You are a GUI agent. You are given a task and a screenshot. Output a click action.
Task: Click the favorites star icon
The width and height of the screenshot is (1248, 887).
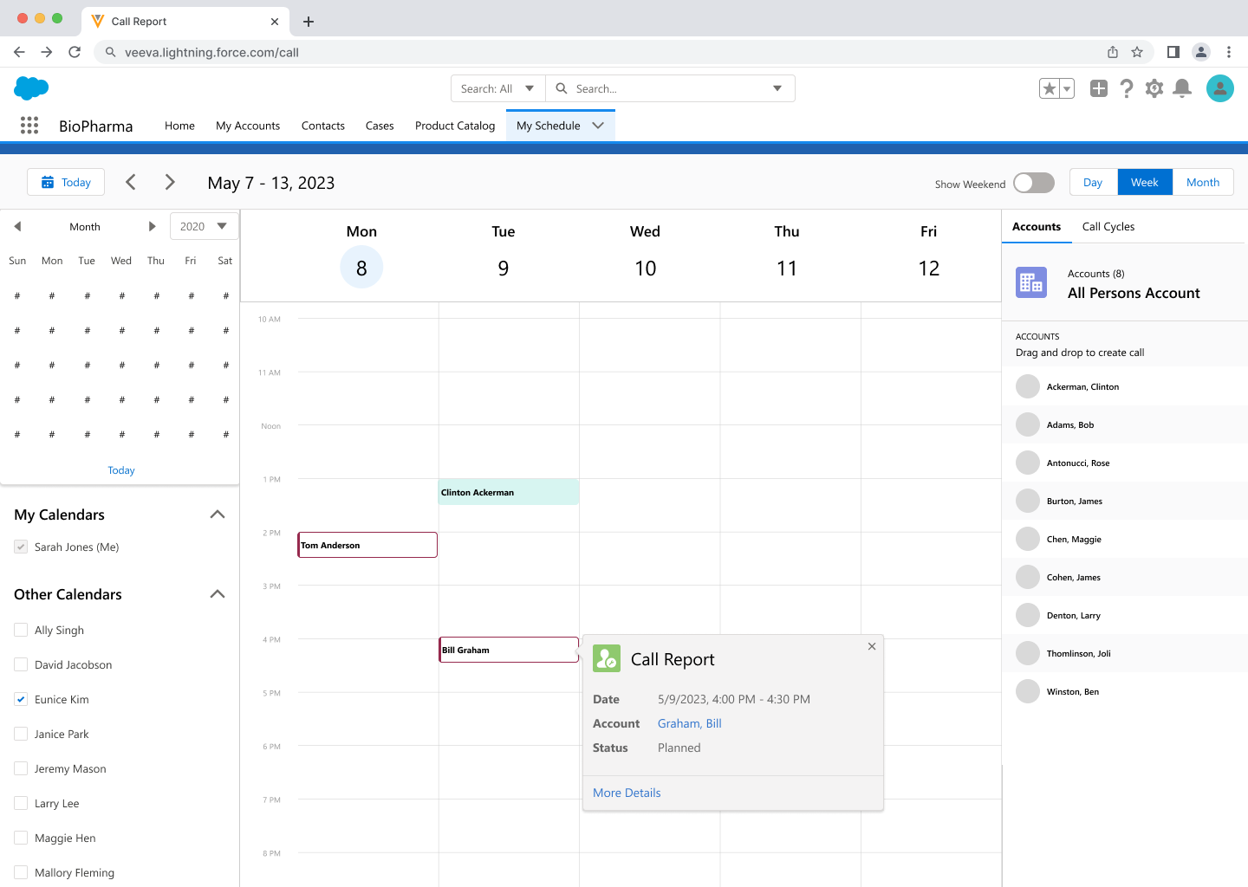[x=1050, y=88]
